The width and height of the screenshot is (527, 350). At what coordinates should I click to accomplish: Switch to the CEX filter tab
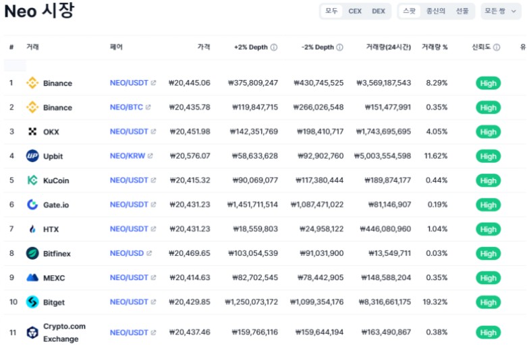click(x=355, y=11)
